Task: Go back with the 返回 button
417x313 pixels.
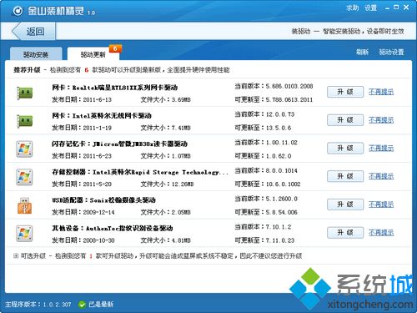Action: pyautogui.click(x=33, y=32)
